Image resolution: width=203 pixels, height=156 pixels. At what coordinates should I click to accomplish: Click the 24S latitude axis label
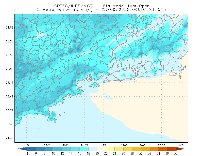[x=11, y=124]
